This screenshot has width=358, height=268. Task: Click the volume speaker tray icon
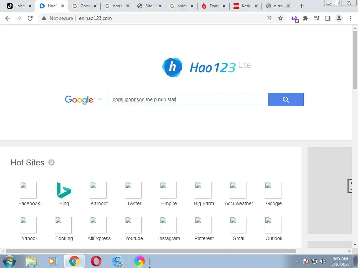pos(322,261)
